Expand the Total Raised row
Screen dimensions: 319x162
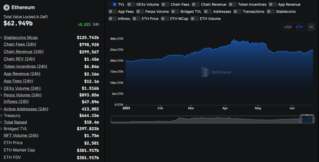(x=1, y=122)
